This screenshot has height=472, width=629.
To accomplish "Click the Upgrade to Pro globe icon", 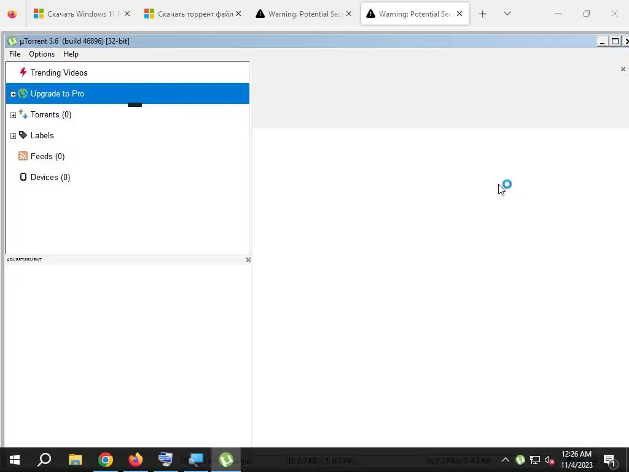I will (23, 93).
